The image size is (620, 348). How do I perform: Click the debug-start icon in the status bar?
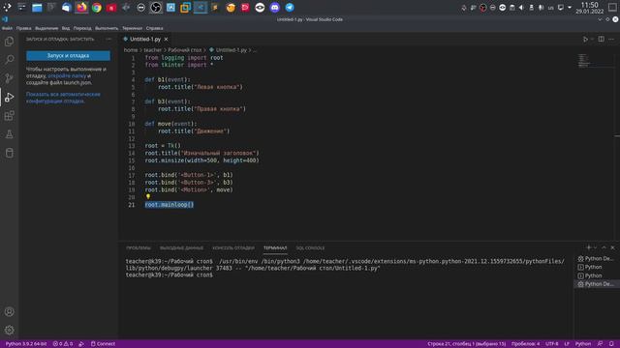pos(81,344)
